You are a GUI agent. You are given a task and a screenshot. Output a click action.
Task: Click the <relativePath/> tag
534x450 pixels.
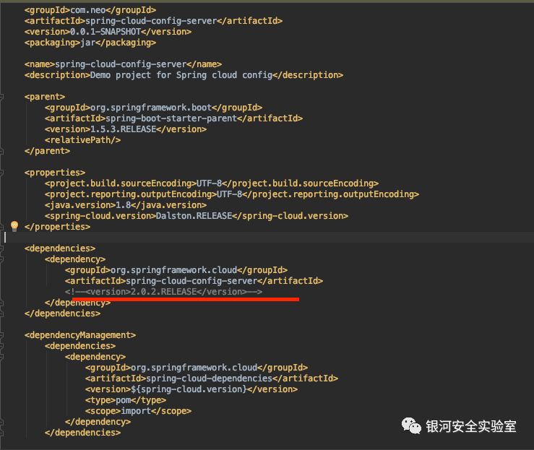pyautogui.click(x=82, y=140)
